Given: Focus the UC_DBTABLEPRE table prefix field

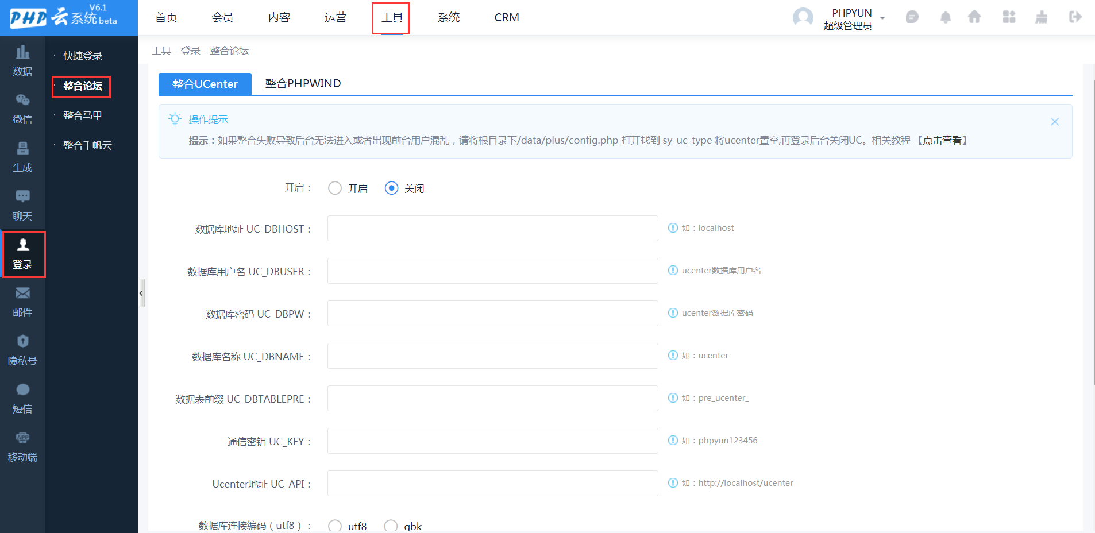Looking at the screenshot, I should (x=493, y=399).
